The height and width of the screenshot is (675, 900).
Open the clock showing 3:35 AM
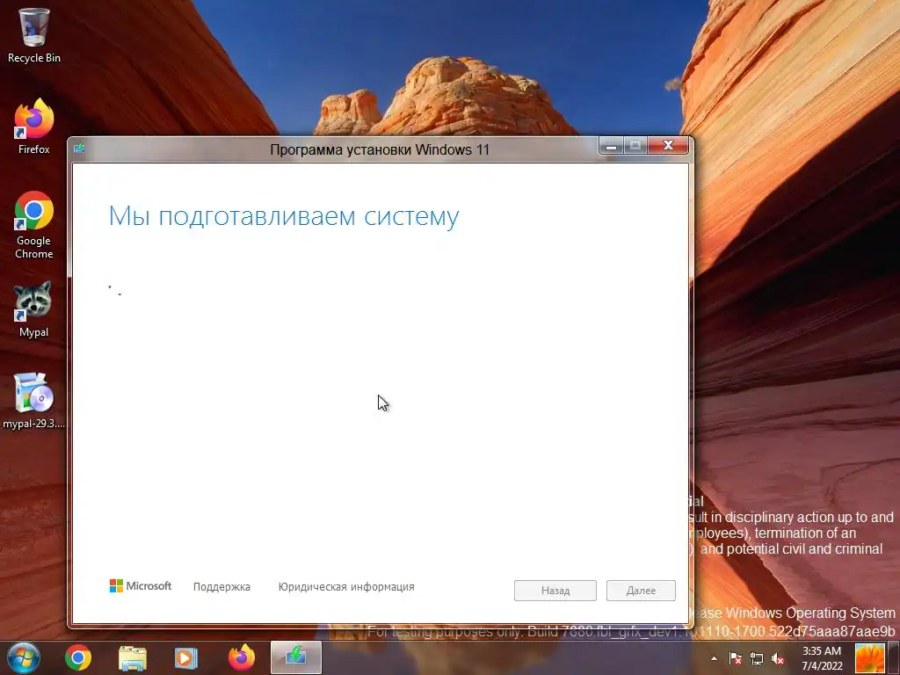click(822, 658)
